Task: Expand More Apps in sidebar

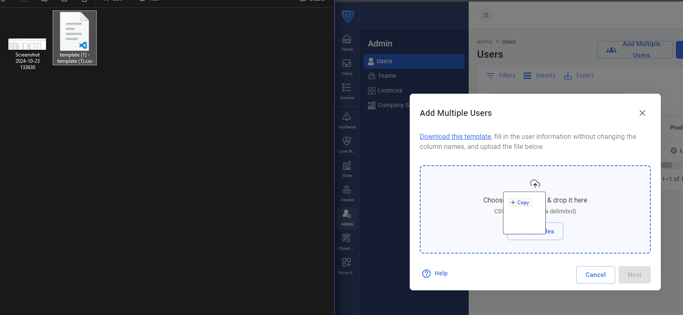Action: (347, 266)
